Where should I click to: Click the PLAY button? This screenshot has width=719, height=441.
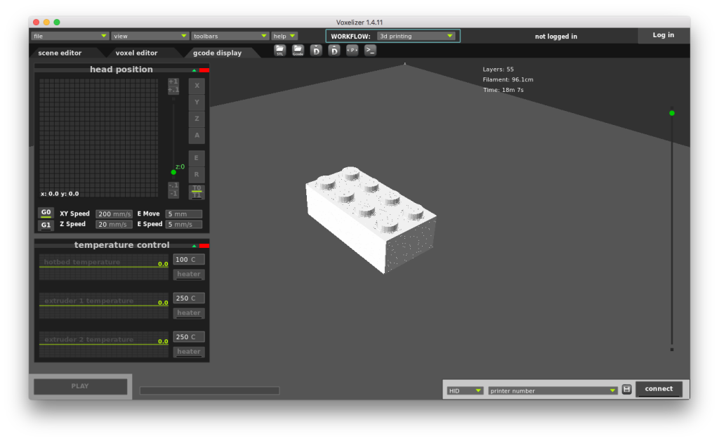pos(80,386)
